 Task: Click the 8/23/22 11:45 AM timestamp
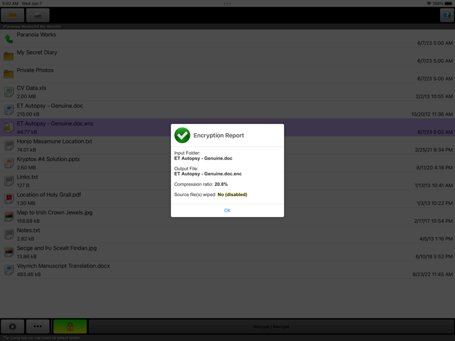(x=433, y=274)
